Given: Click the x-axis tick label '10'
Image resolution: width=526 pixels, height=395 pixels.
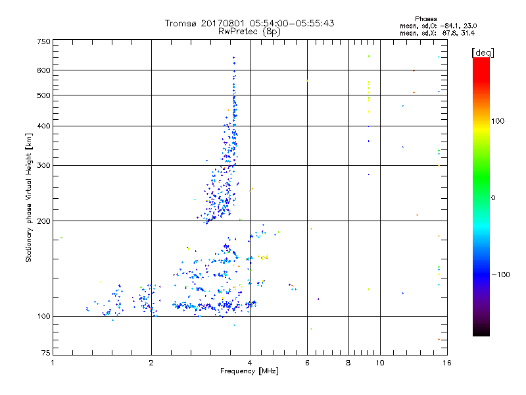Looking at the screenshot, I should pyautogui.click(x=380, y=363).
